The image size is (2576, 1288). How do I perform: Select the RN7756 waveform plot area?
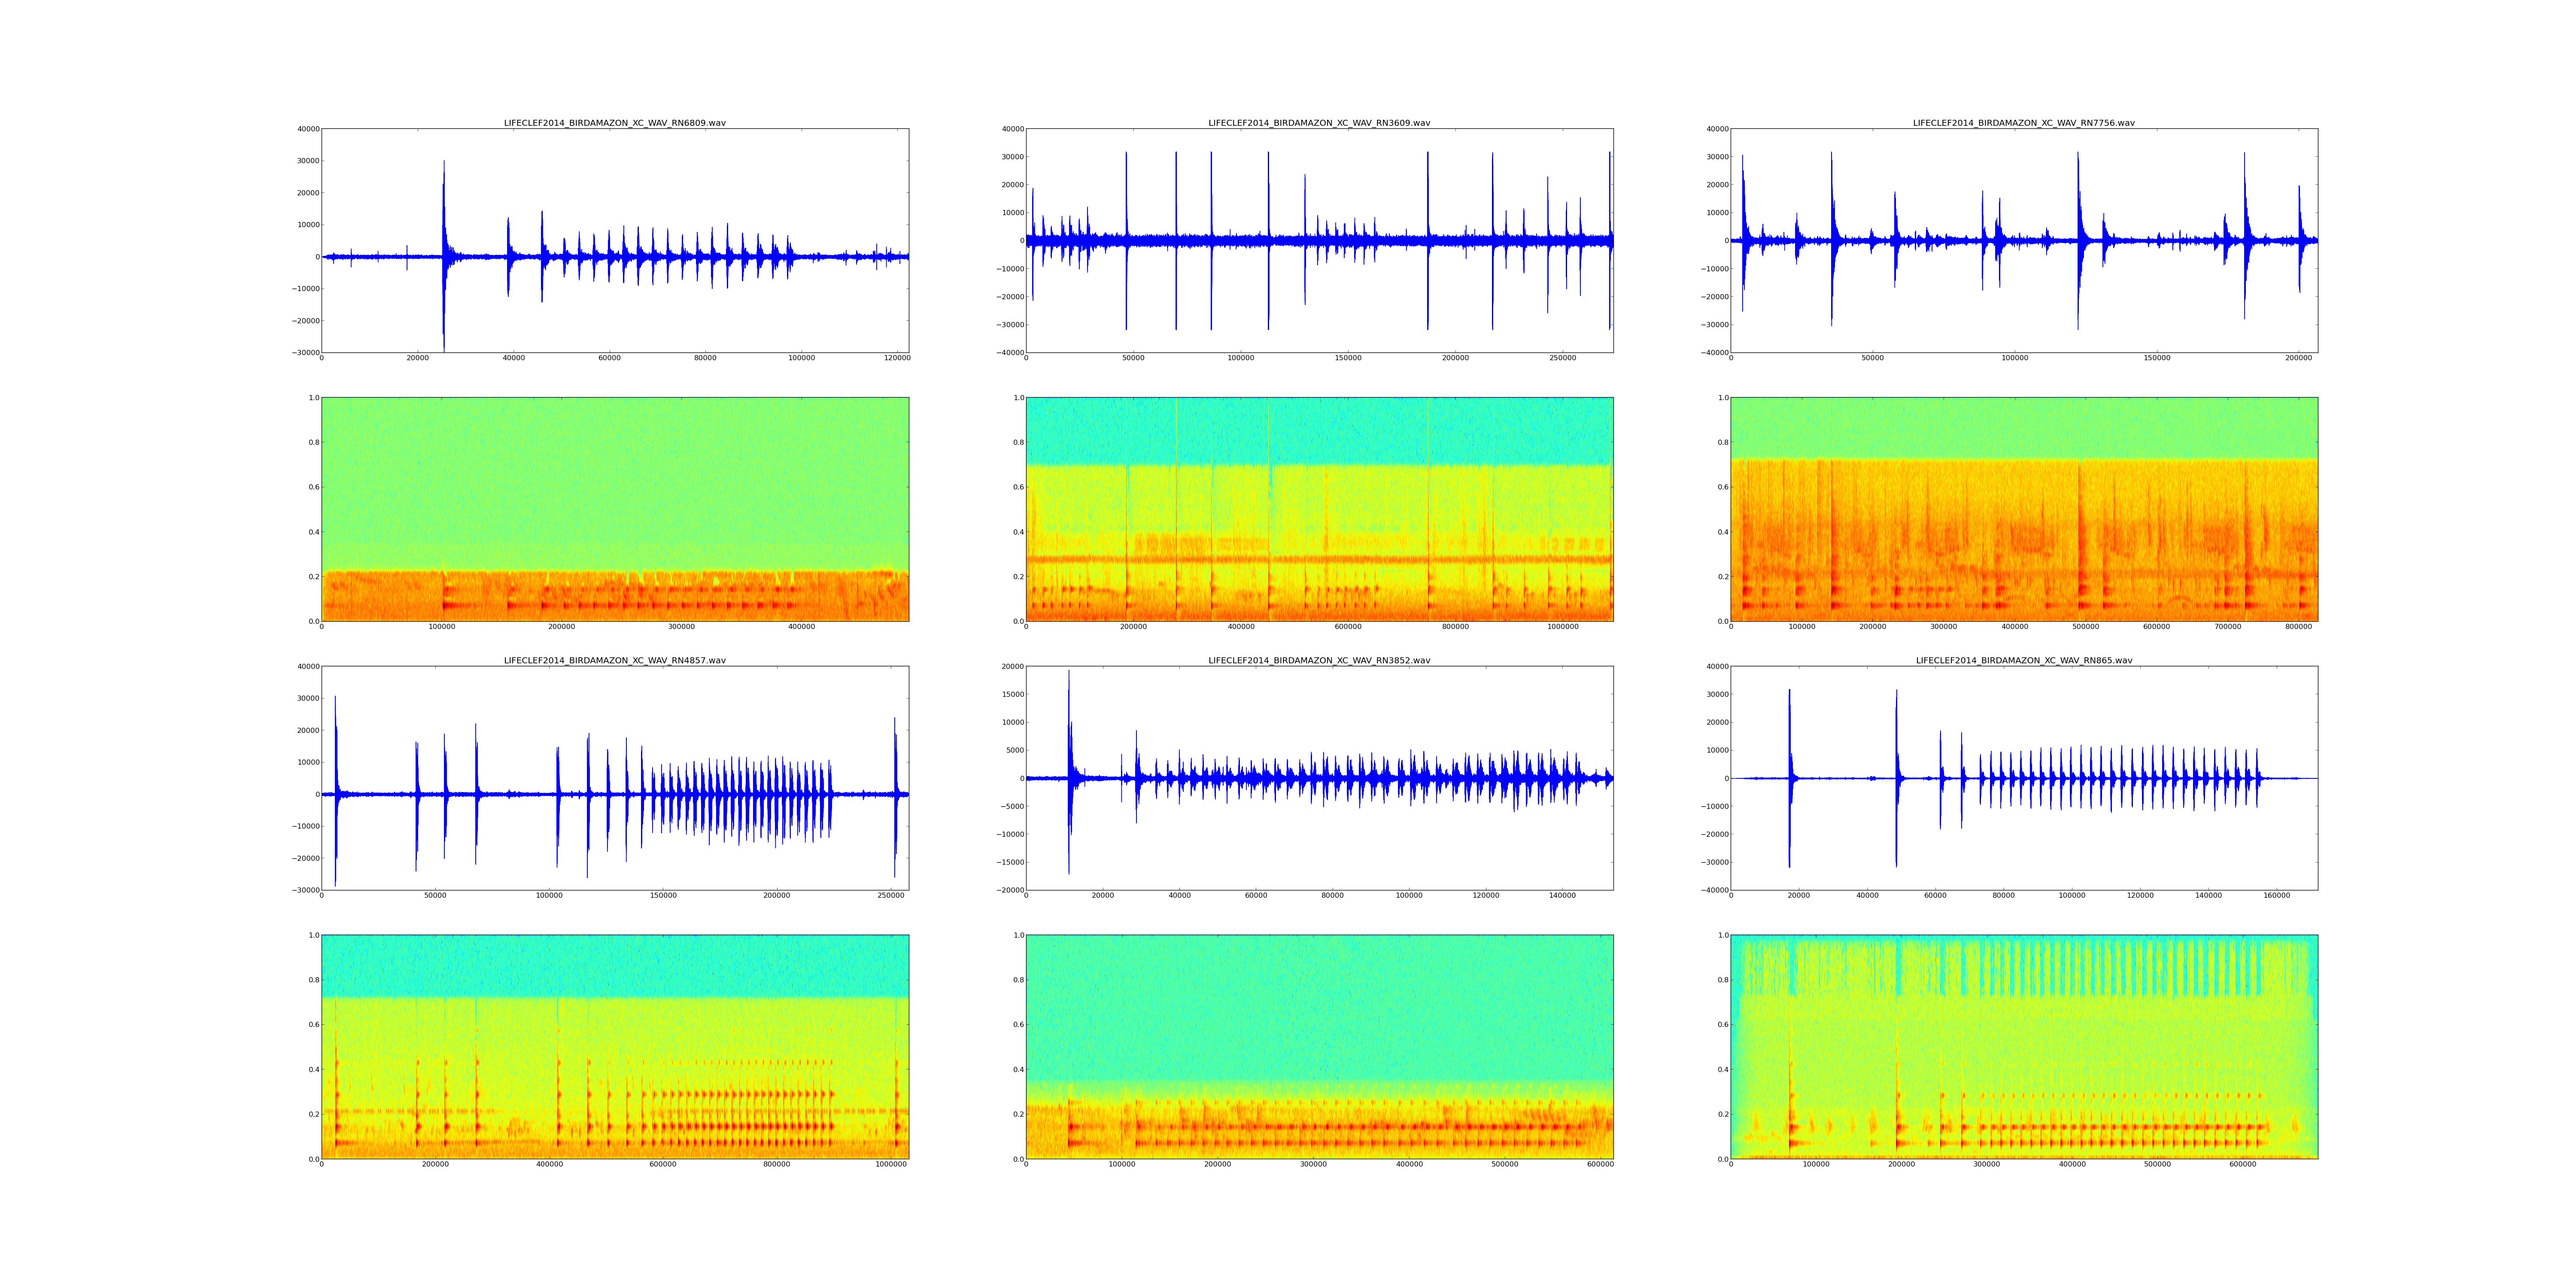point(2023,240)
